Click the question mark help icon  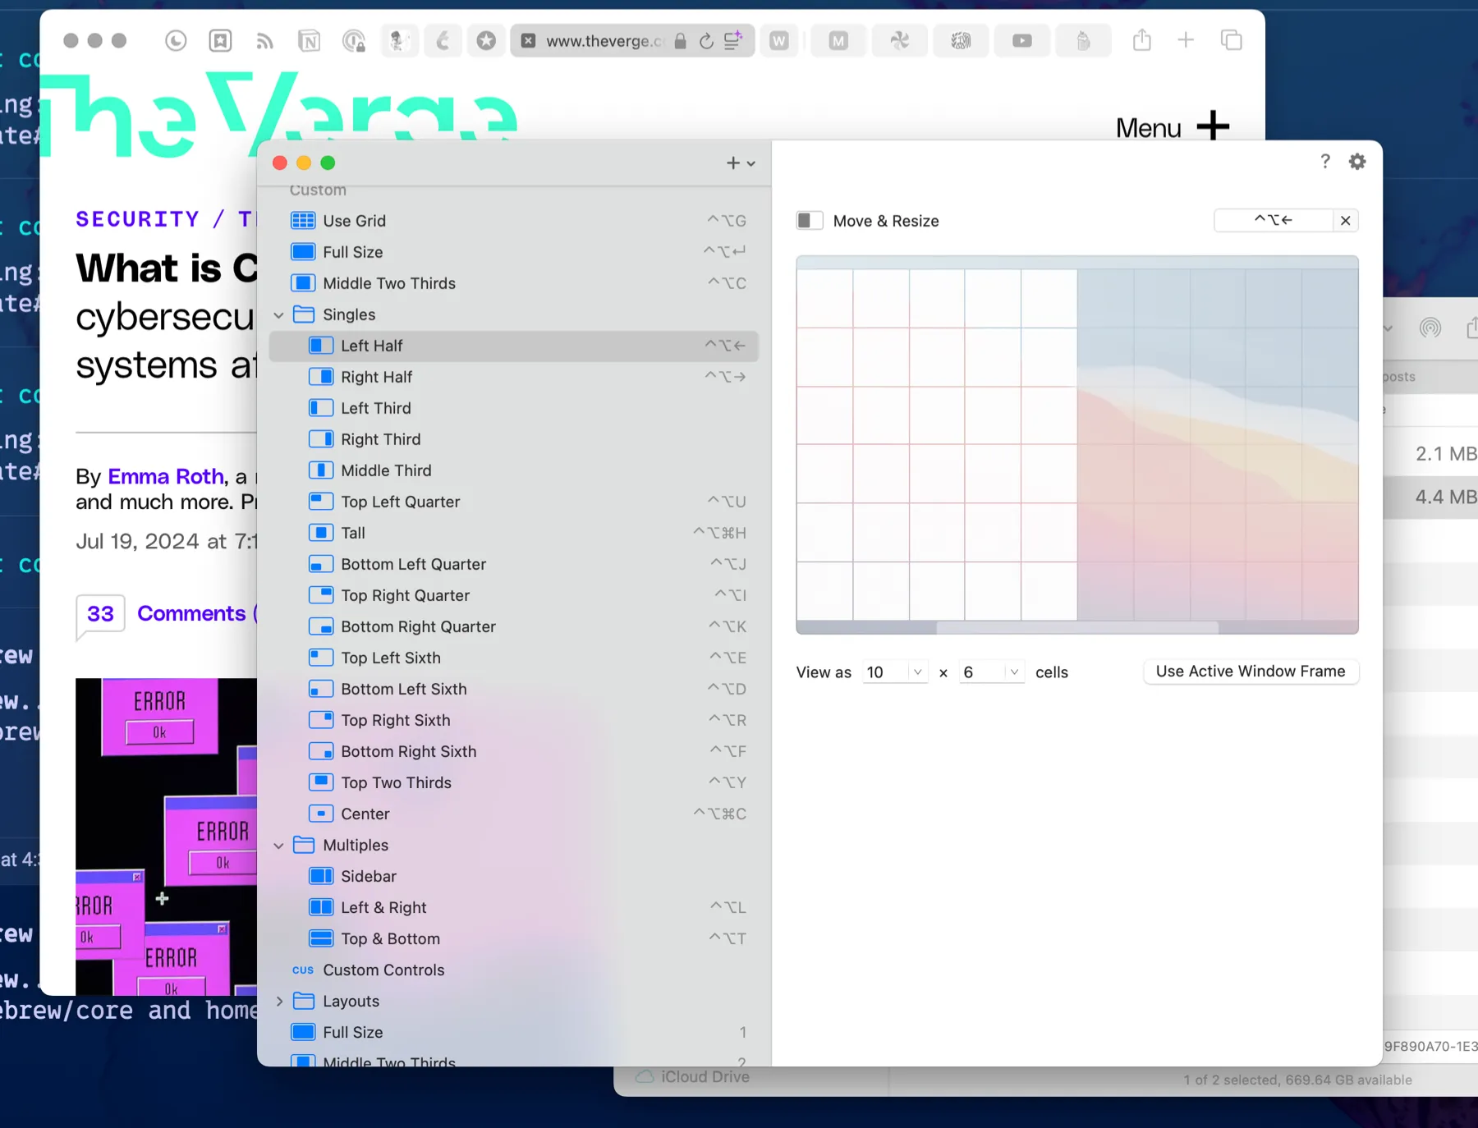[x=1324, y=162]
